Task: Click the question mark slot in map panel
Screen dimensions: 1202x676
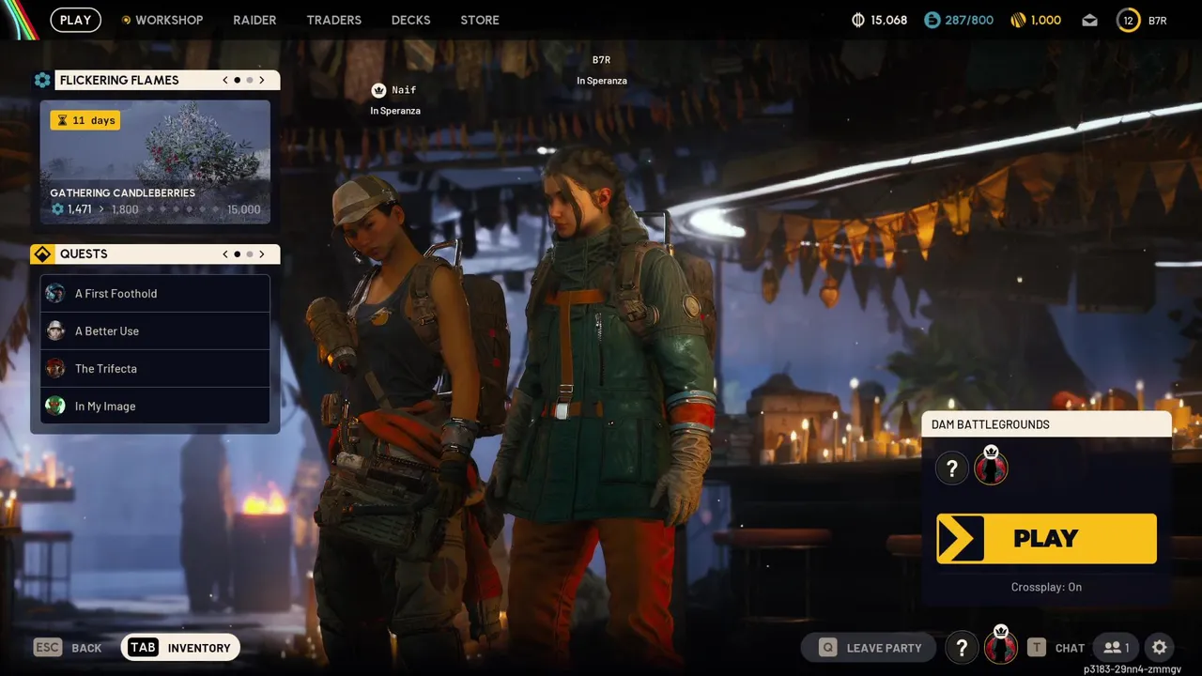Action: pyautogui.click(x=952, y=468)
